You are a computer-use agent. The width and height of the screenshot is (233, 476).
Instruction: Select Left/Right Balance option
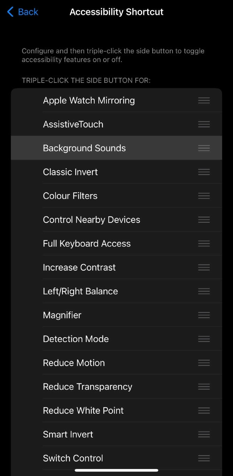pyautogui.click(x=80, y=291)
